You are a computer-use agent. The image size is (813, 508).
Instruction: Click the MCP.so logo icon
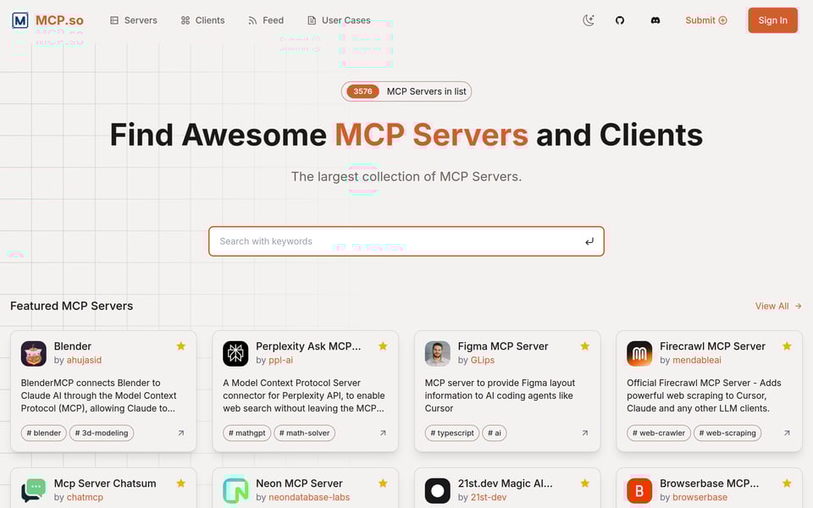(x=20, y=20)
